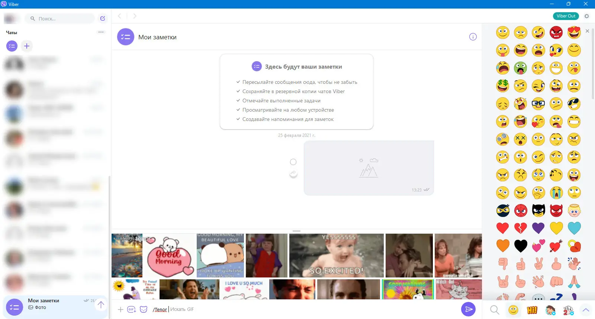Image resolution: width=595 pixels, height=319 pixels.
Task: Open the sticker cat-face icon
Action: 144,309
